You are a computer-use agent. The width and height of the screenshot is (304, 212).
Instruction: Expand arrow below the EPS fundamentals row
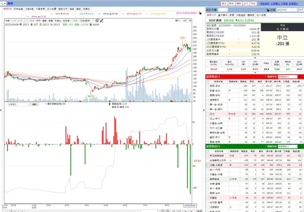(255, 73)
